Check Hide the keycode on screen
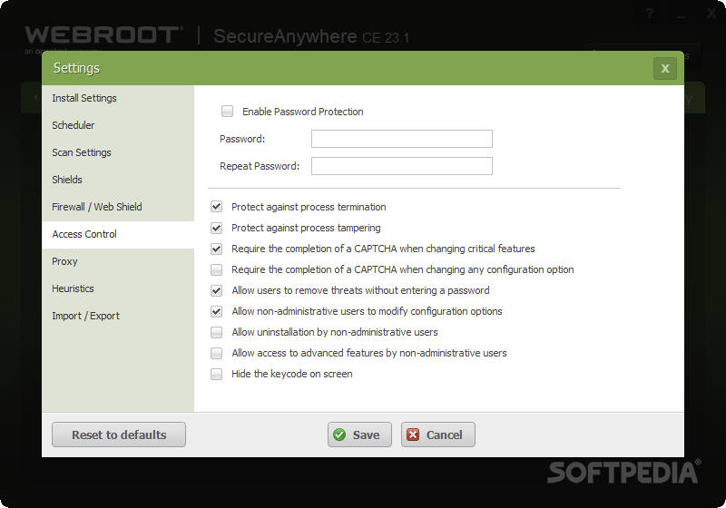 point(216,374)
